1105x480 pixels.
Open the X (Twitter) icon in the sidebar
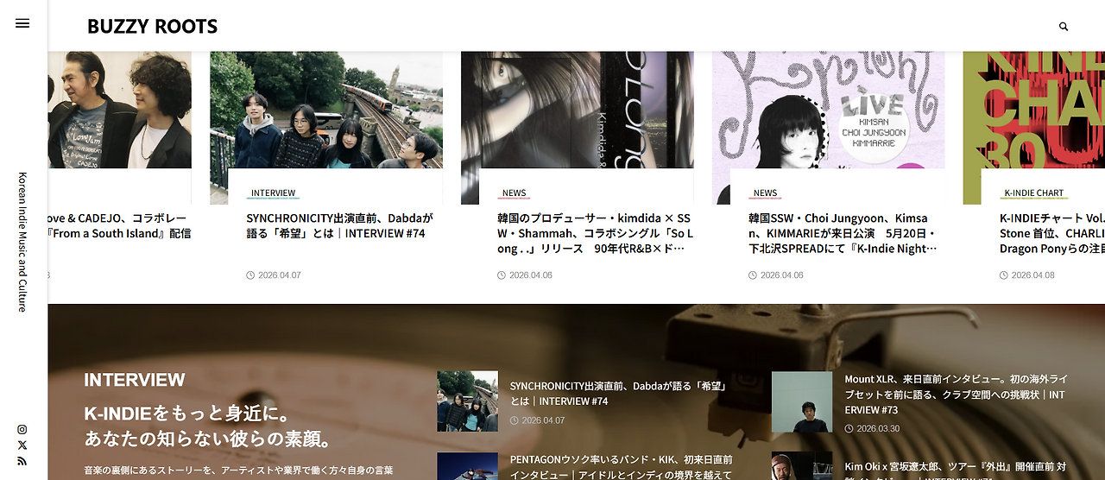22,445
